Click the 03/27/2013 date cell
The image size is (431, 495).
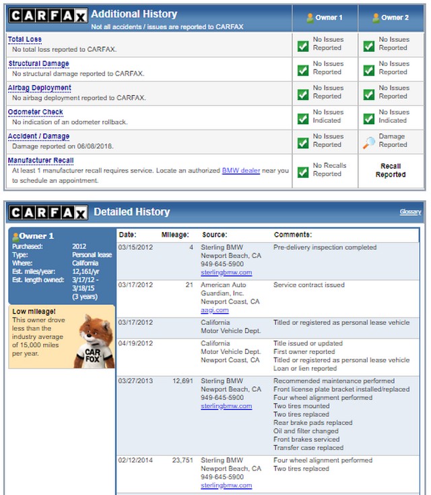coord(135,381)
